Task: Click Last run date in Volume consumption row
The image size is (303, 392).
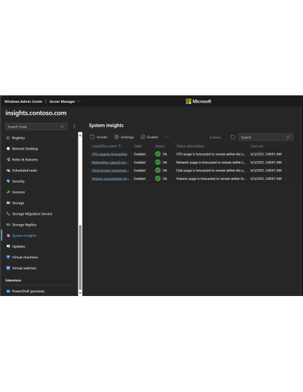Action: tap(266, 179)
